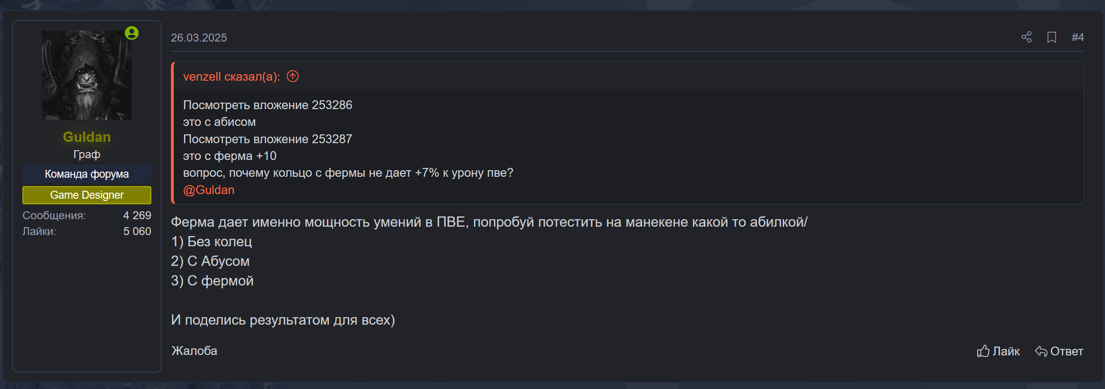Image resolution: width=1105 pixels, height=389 pixels.
Task: Open the post via date 26.03.2025
Action: (x=199, y=37)
